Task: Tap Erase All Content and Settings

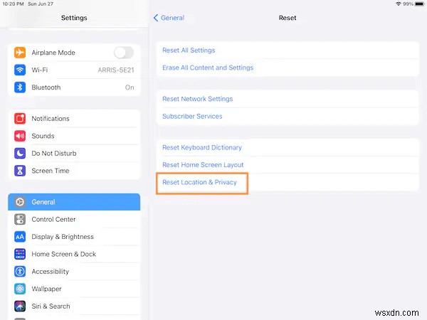Action: point(288,68)
